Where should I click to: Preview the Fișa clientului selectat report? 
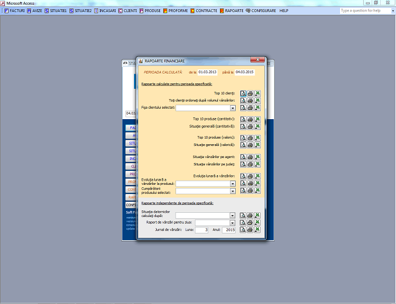click(x=243, y=108)
